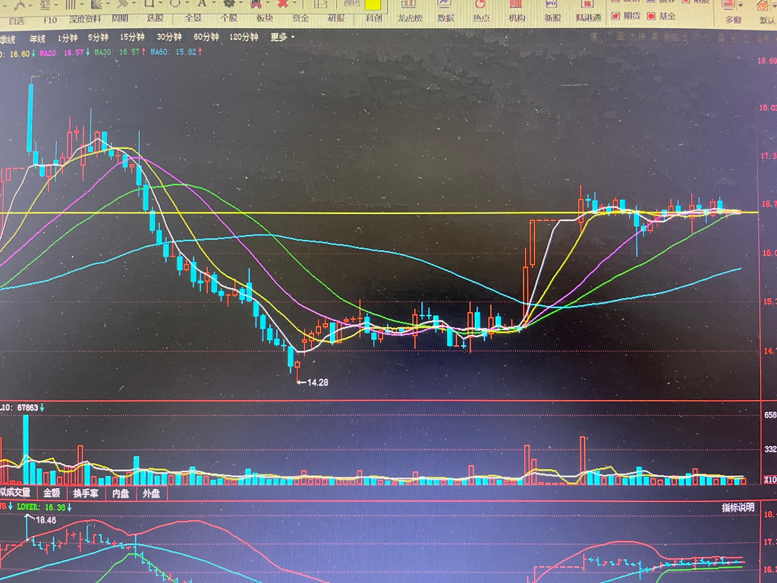Switch chart to 5分钟 period
Screen dimensions: 777x583
coord(98,37)
